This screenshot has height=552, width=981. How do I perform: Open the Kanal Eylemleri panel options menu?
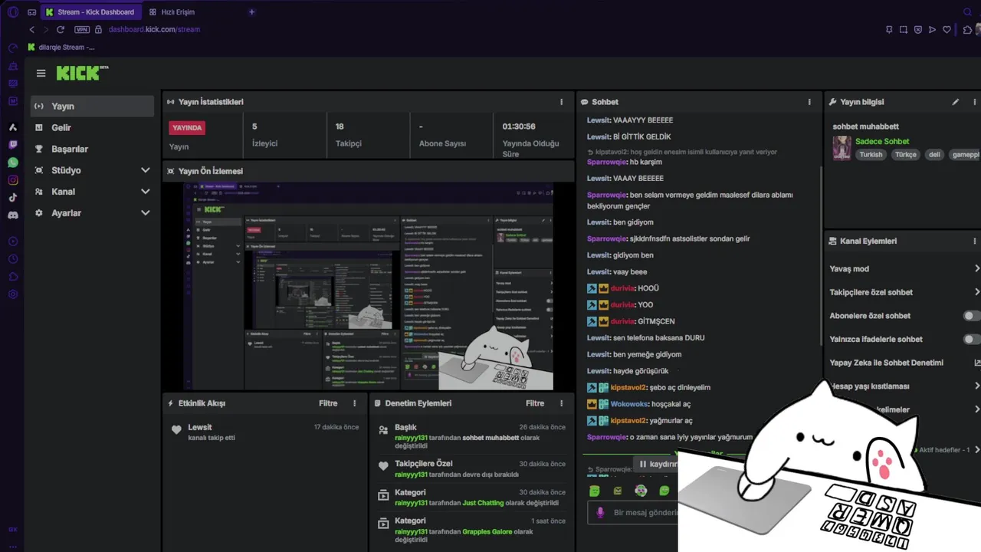[x=976, y=241]
